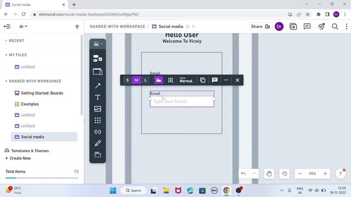Open the dr workspace dropdown

(23, 27)
